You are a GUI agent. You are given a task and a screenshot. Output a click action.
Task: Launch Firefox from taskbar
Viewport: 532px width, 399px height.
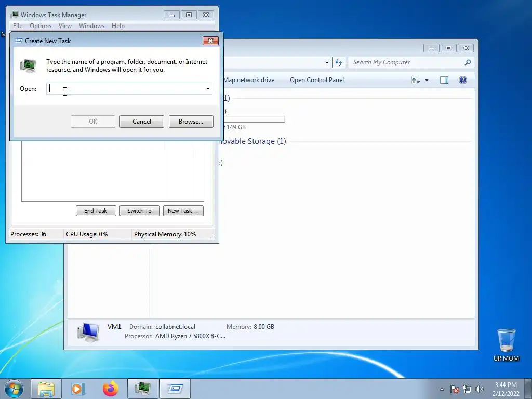[111, 389]
